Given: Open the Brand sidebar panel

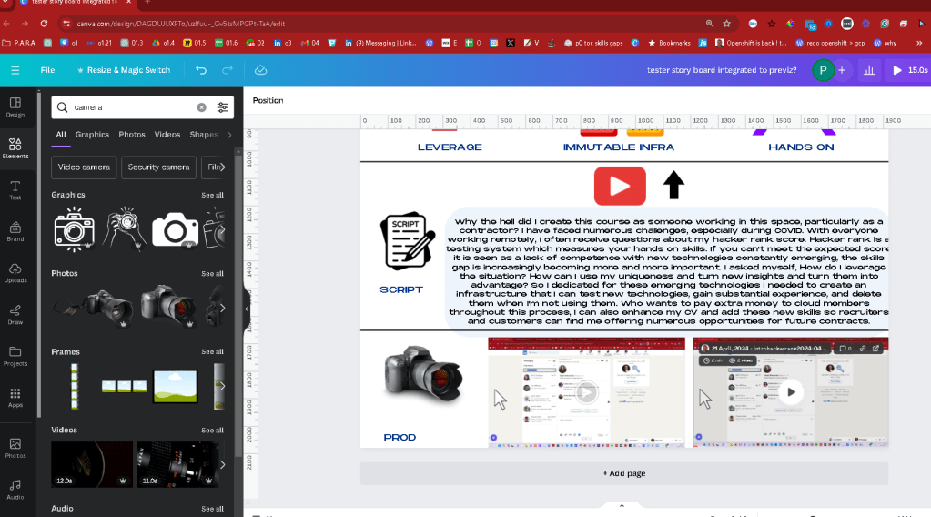Looking at the screenshot, I should [15, 231].
